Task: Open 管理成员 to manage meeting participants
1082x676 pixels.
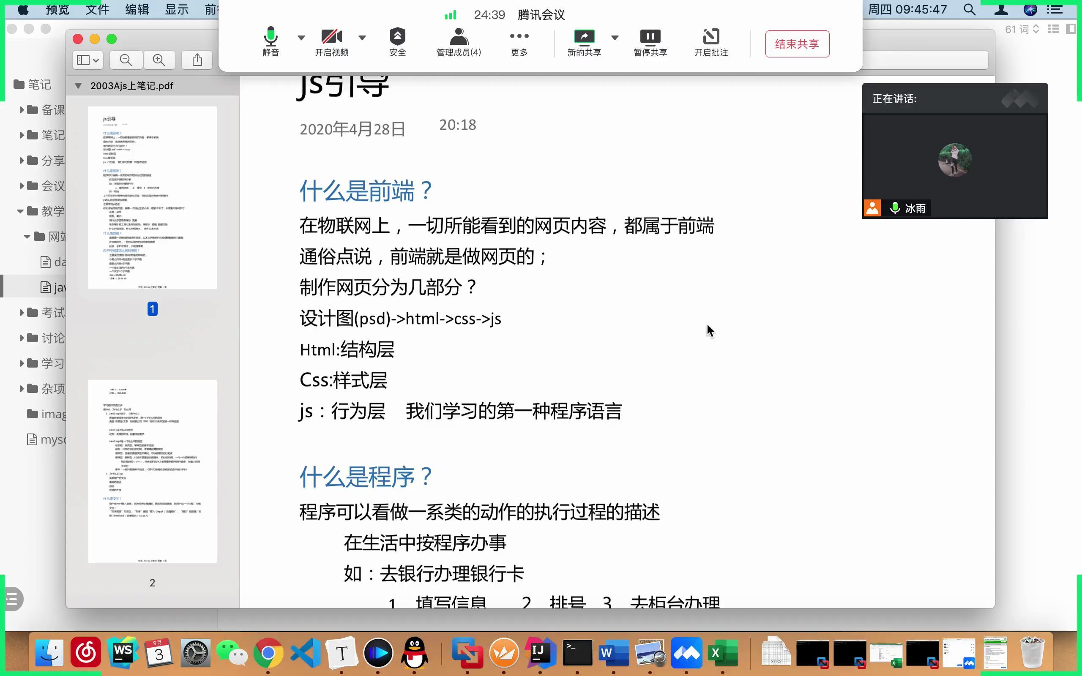Action: pos(457,43)
